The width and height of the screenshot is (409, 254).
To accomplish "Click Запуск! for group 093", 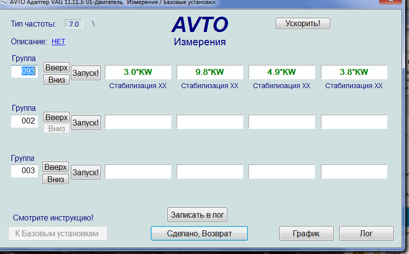I will [x=86, y=73].
